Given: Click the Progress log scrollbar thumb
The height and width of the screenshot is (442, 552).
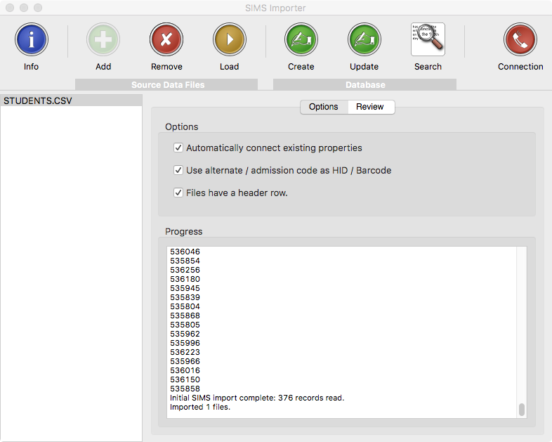Looking at the screenshot, I should (x=522, y=410).
